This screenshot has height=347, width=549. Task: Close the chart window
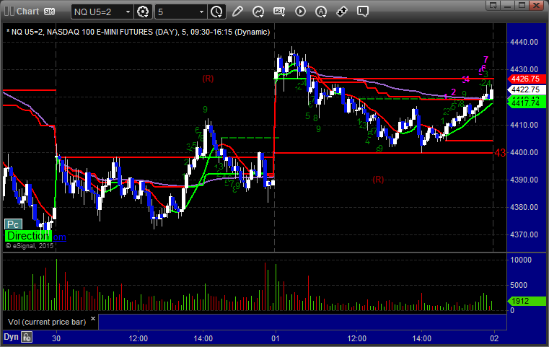536,5
